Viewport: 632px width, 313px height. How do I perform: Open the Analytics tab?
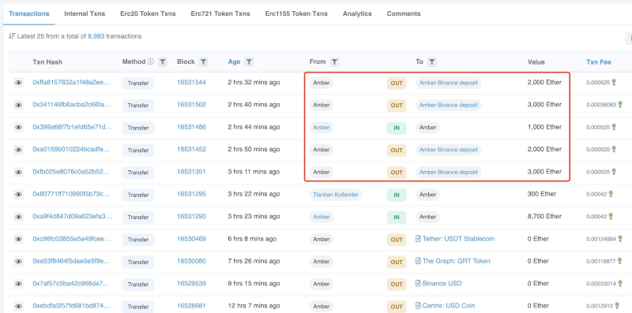pyautogui.click(x=357, y=13)
